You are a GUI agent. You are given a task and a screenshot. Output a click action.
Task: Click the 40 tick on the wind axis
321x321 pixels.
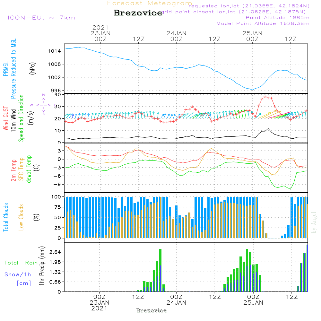58,95
